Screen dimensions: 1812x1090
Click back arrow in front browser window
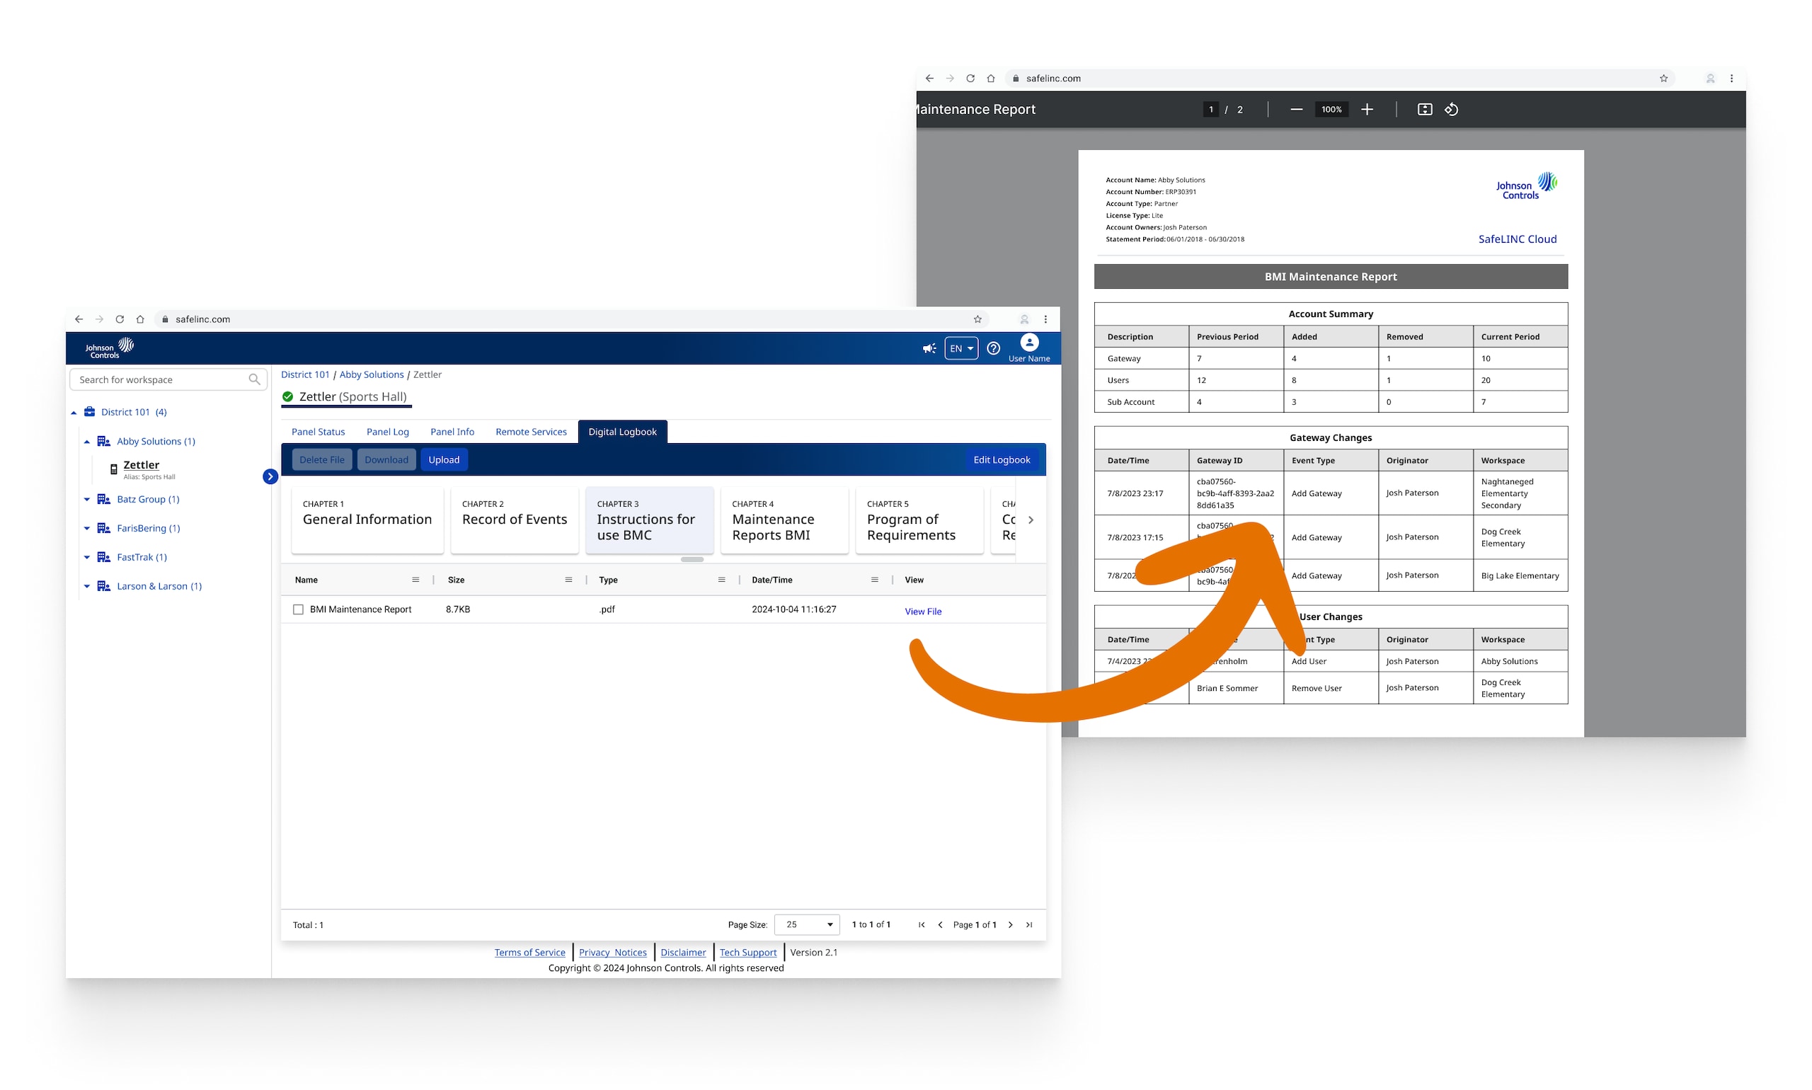pos(79,319)
